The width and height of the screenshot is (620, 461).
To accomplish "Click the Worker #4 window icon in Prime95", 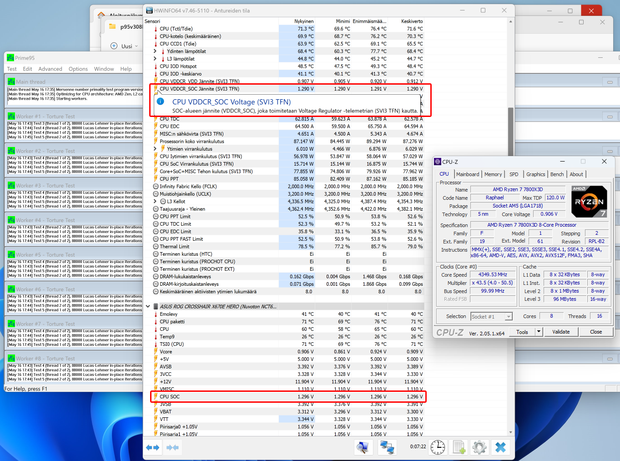I will pyautogui.click(x=11, y=220).
